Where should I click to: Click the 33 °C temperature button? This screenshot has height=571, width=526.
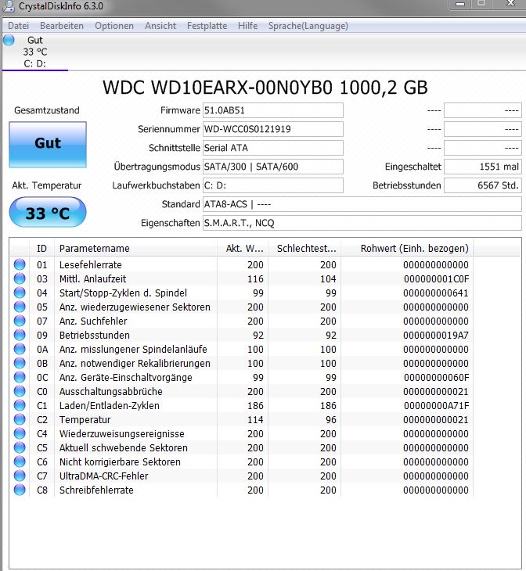tap(48, 212)
